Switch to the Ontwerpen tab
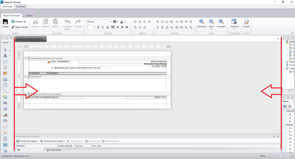Screen dimensions: 295x159 (8, 7)
